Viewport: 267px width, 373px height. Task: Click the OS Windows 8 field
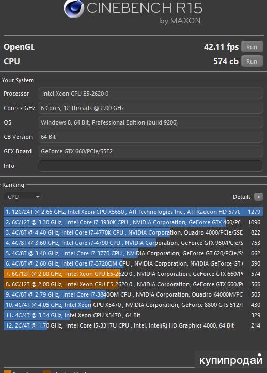150,122
